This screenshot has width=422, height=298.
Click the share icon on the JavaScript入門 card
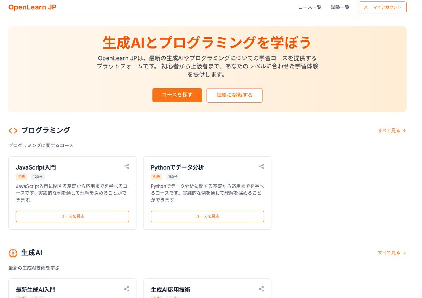(126, 166)
